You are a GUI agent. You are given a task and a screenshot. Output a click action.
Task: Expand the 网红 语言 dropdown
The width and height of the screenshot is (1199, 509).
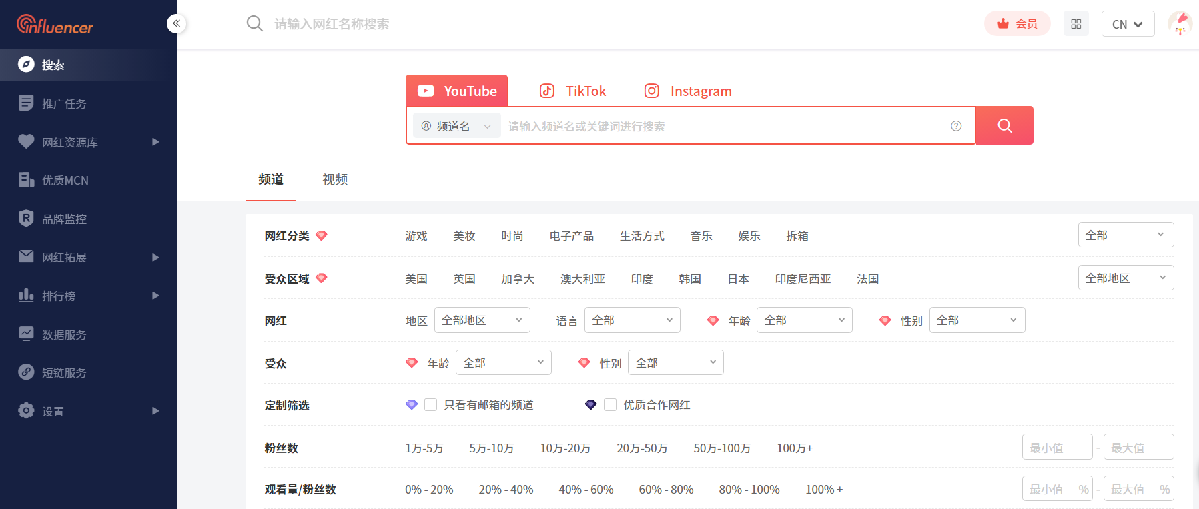click(x=632, y=320)
